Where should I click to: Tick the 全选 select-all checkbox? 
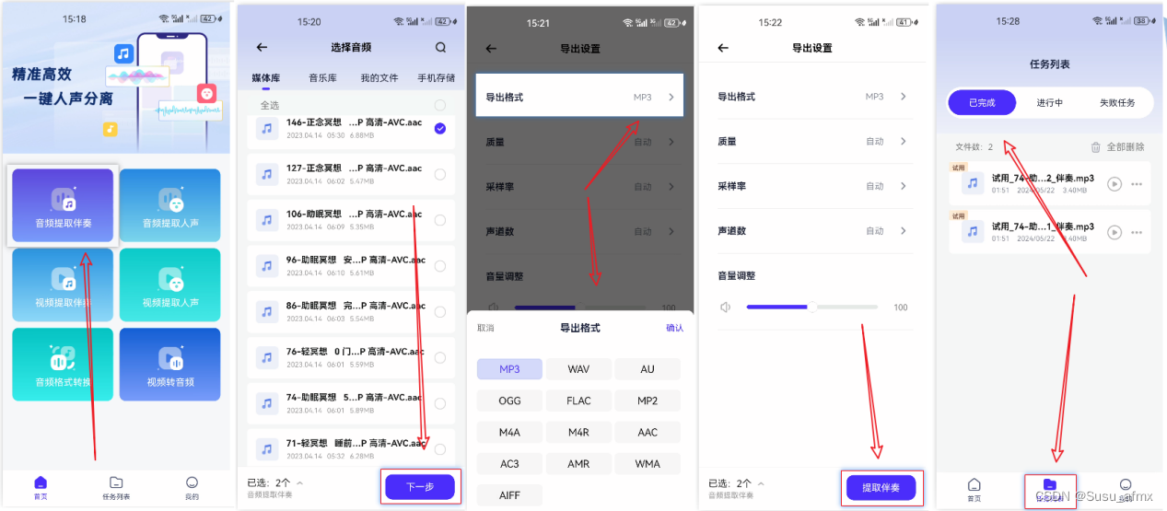point(440,105)
